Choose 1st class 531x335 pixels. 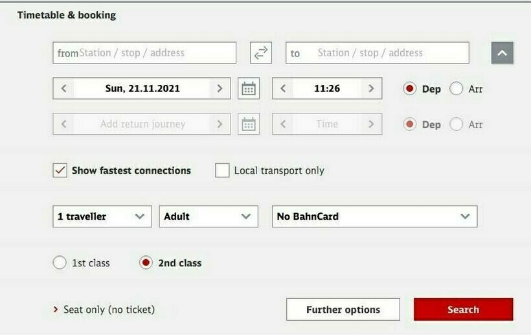[60, 263]
